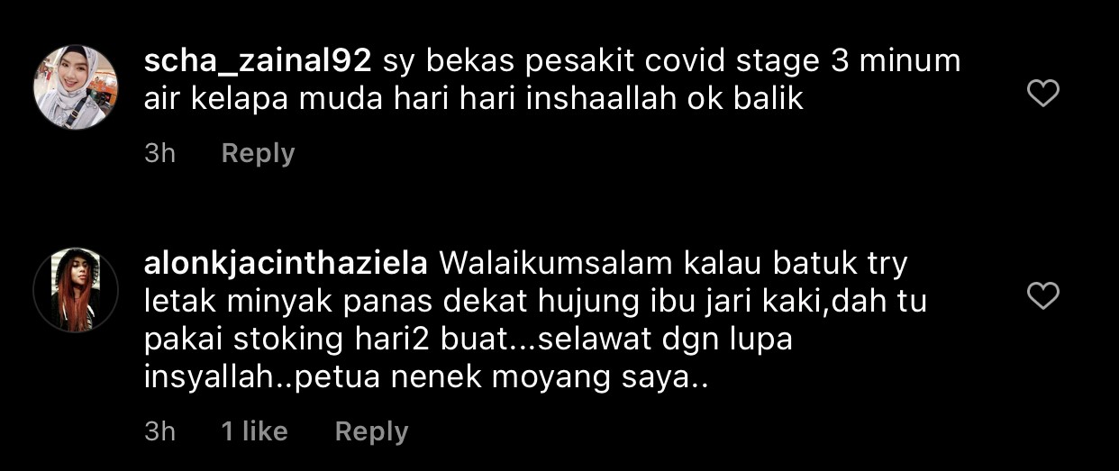Click the 3h timestamp under scha_zainal92's comment

click(160, 154)
